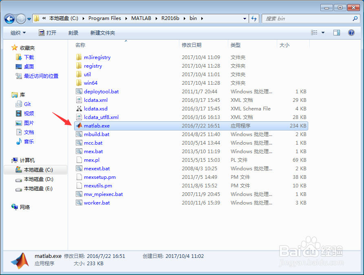
Task: Click the search magnifier icon
Action: (355, 19)
